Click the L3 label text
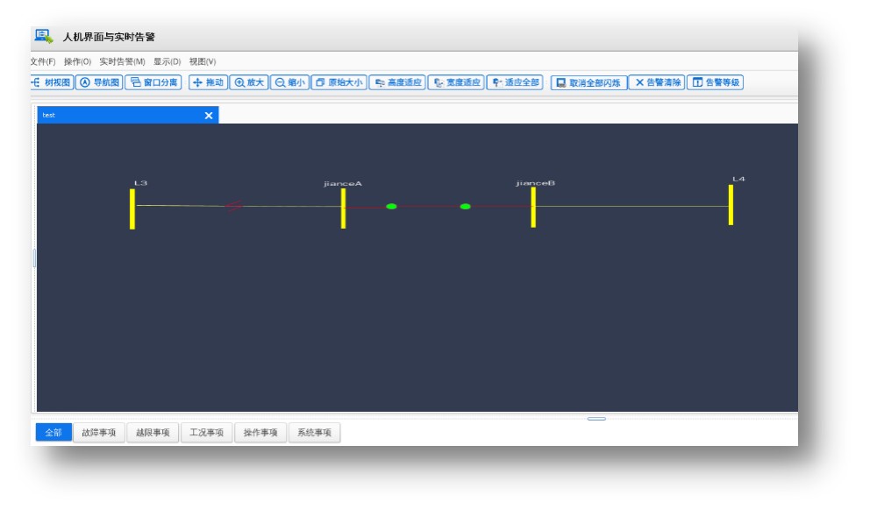The height and width of the screenshot is (509, 870). [x=140, y=182]
